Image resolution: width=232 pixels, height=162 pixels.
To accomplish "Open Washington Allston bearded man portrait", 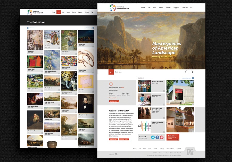I will click(x=35, y=120).
